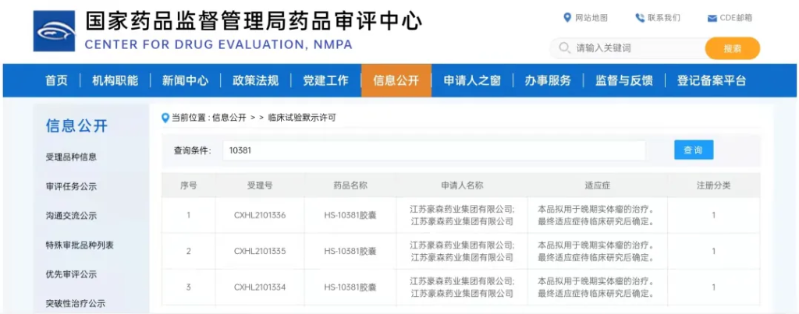Click the 查询条件 field containing 10381

click(x=433, y=150)
